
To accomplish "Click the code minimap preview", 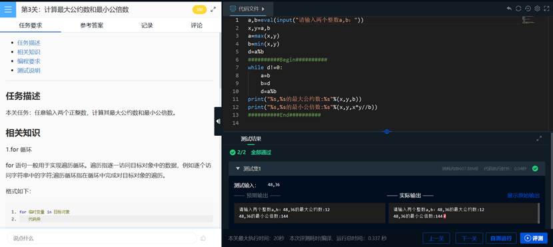I will [x=528, y=21].
